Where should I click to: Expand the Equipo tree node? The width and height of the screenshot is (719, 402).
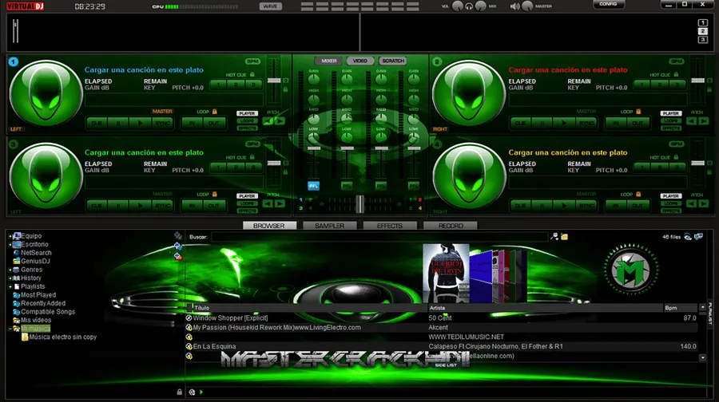10,236
